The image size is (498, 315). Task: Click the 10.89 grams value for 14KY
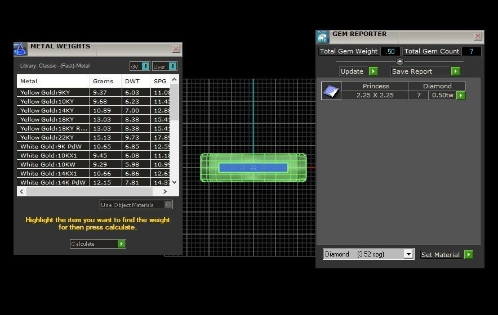[102, 110]
